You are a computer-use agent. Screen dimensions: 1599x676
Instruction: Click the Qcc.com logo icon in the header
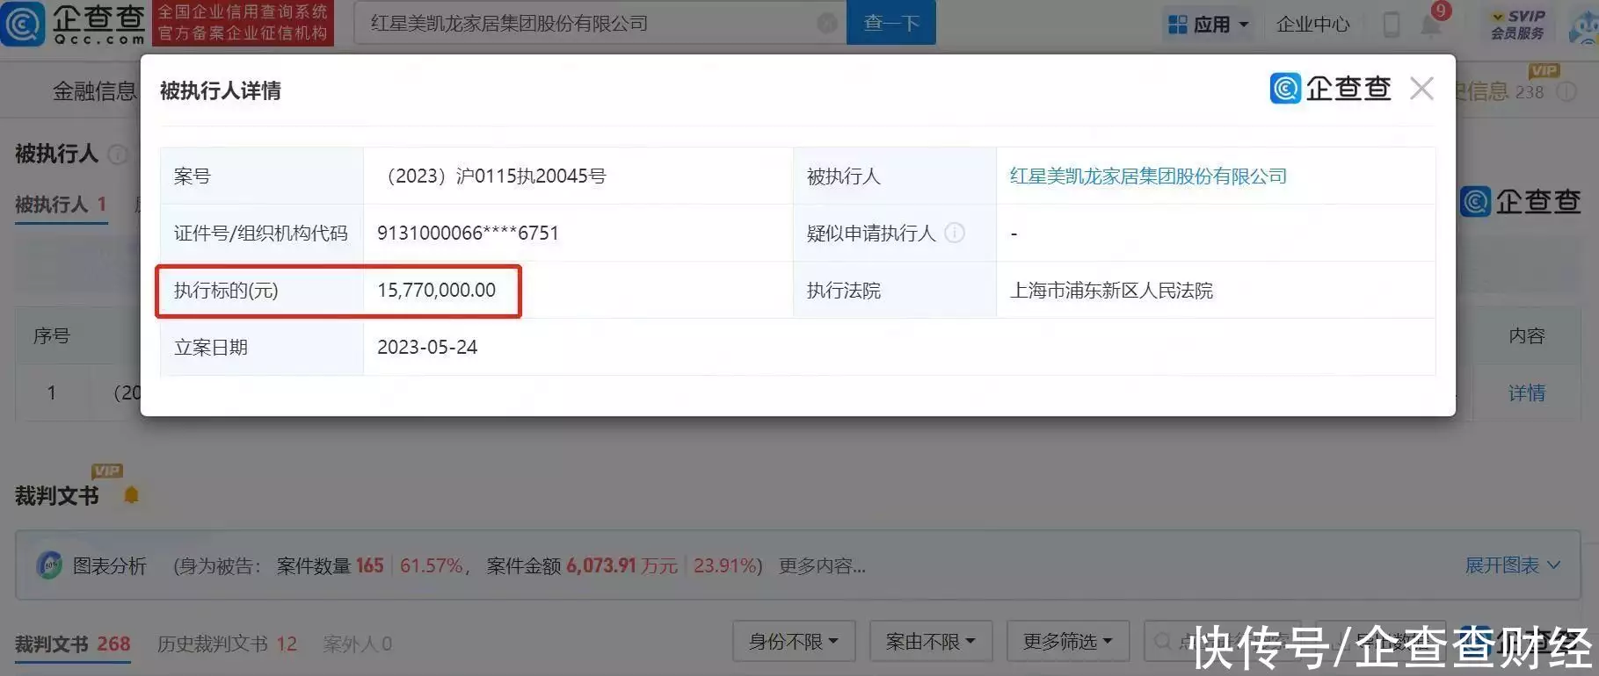click(23, 24)
